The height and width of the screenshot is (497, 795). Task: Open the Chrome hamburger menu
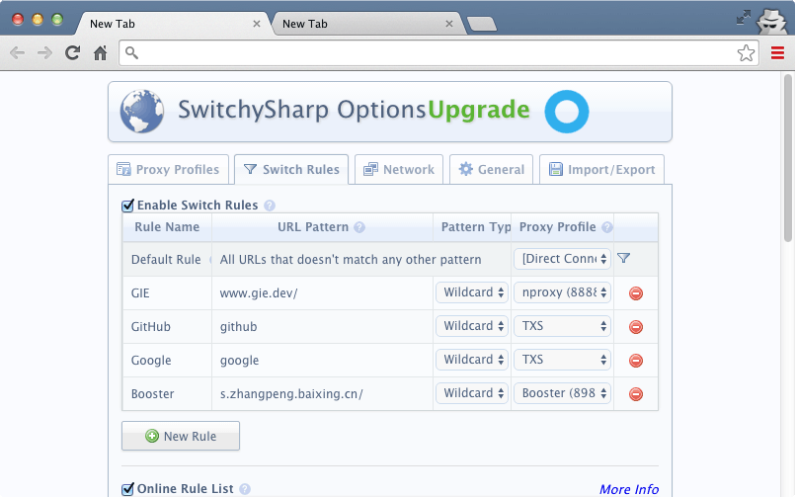click(777, 52)
